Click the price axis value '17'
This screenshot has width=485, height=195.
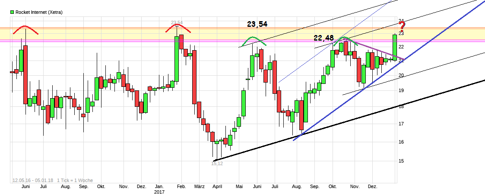point(401,124)
